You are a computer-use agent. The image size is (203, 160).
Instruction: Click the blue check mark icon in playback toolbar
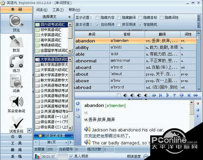pyautogui.click(x=175, y=95)
